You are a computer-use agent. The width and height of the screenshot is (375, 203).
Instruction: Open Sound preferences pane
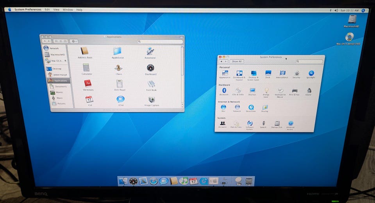click(309, 92)
